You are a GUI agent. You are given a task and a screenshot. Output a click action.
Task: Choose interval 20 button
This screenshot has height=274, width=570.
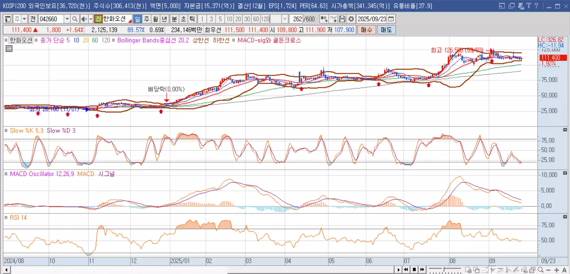[238, 19]
